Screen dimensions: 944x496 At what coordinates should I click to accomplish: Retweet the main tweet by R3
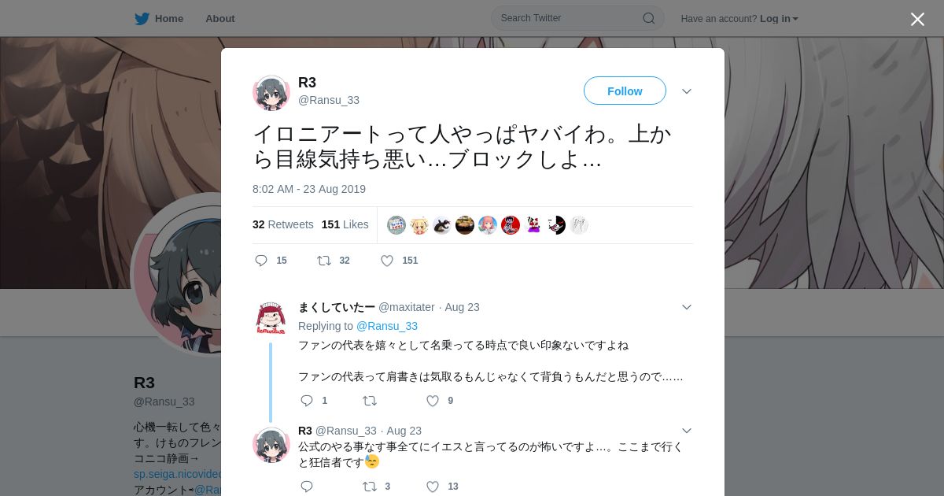pyautogui.click(x=324, y=261)
